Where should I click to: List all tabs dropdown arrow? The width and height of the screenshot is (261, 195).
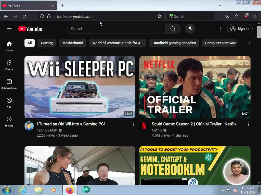(x=220, y=6)
